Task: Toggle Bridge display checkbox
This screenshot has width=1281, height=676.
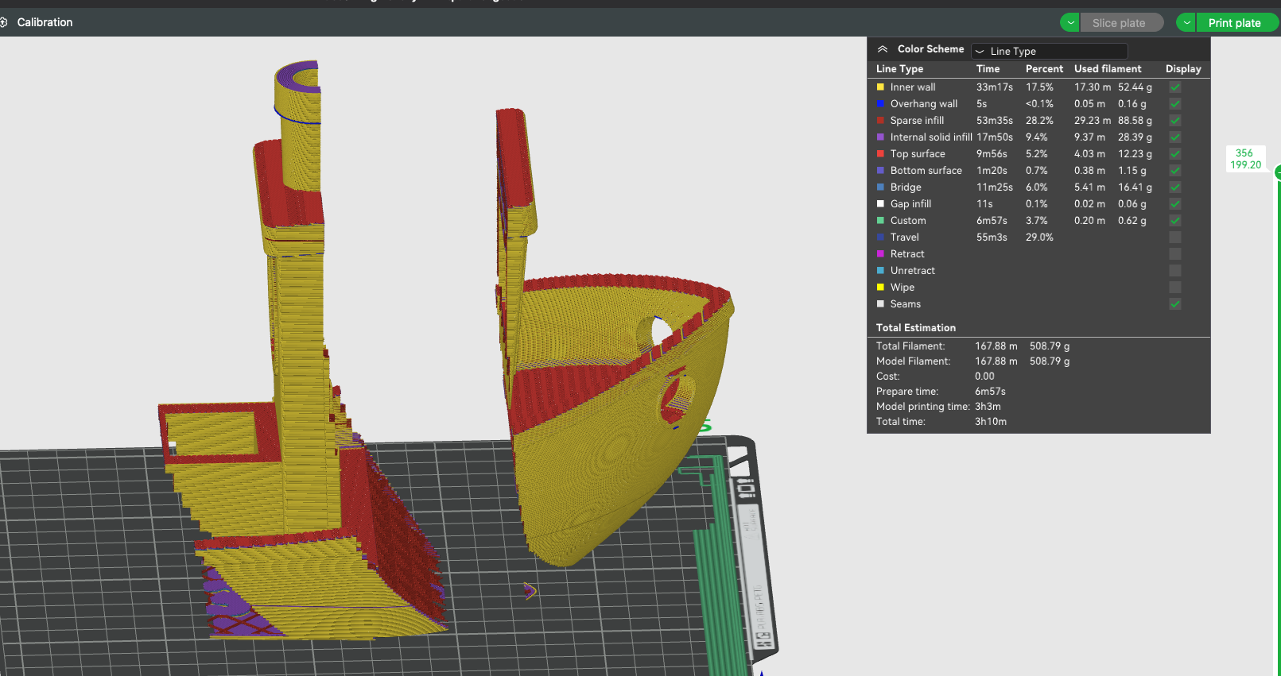Action: coord(1175,187)
